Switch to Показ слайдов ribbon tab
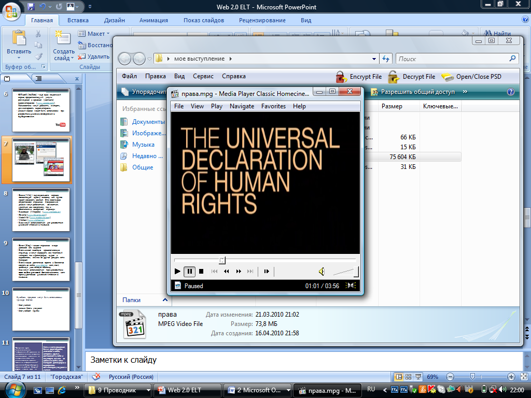This screenshot has height=398, width=531. [x=204, y=20]
